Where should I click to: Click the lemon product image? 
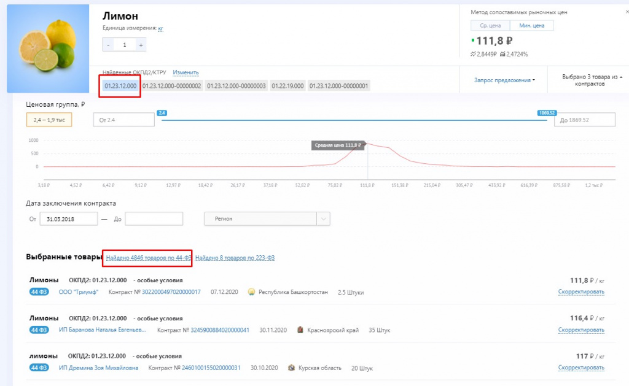48,48
